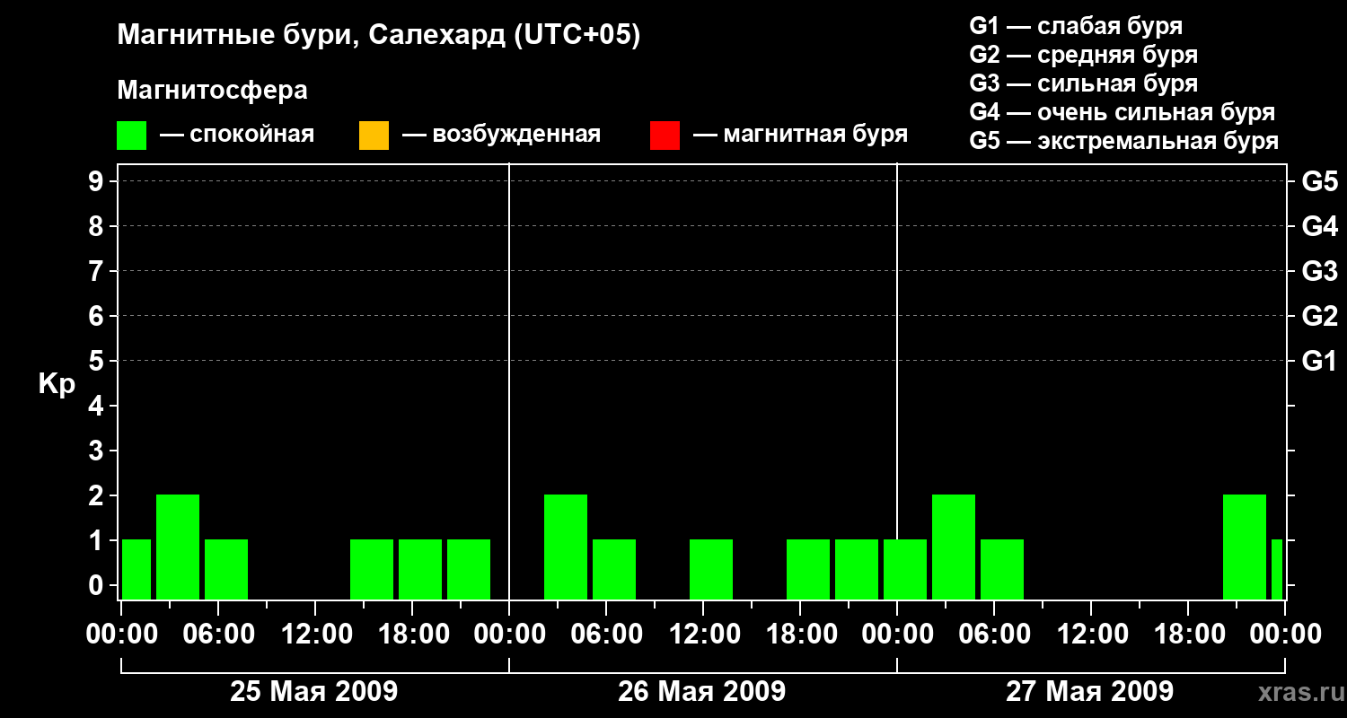Select the thin final Kp 1 bar at chart end

[1277, 569]
